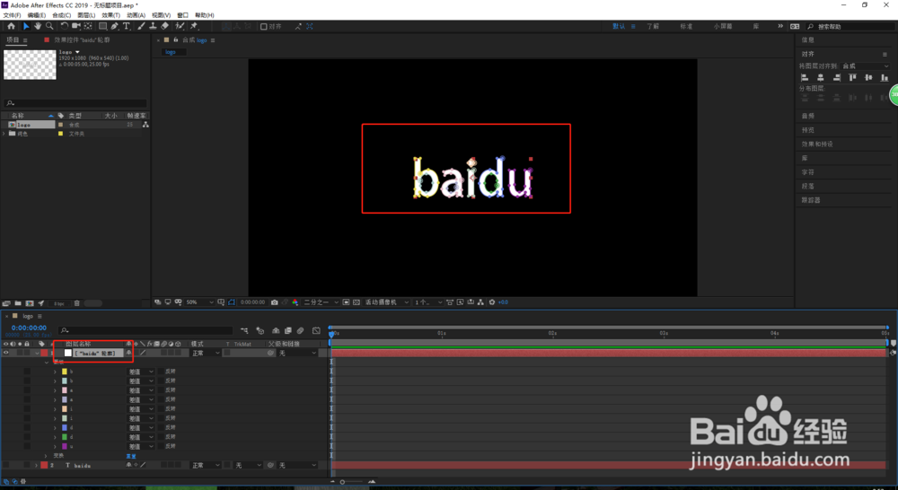This screenshot has height=490, width=898.
Task: Open the show channel color management icon
Action: (x=295, y=302)
